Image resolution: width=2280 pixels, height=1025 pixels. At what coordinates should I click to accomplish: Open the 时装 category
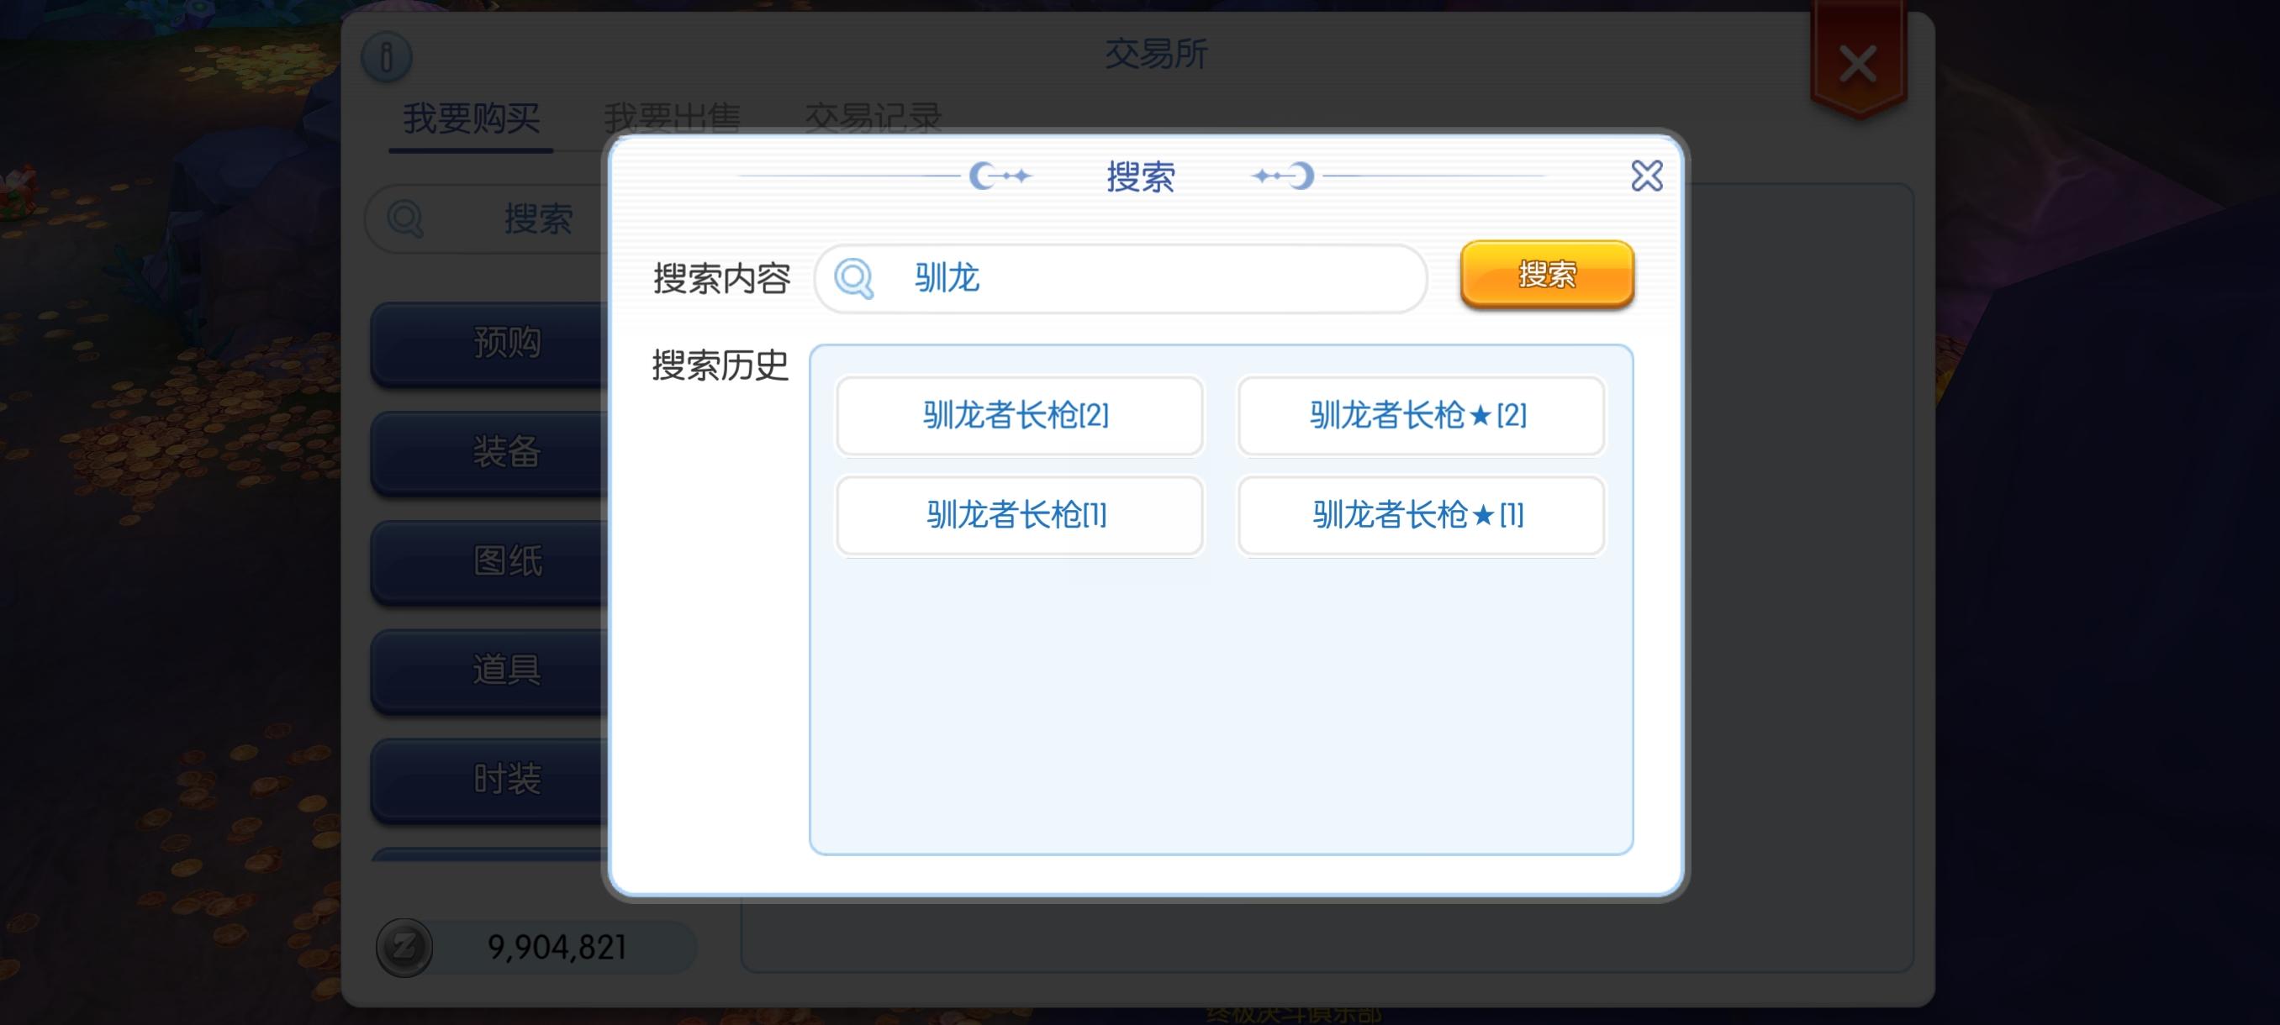click(x=496, y=779)
